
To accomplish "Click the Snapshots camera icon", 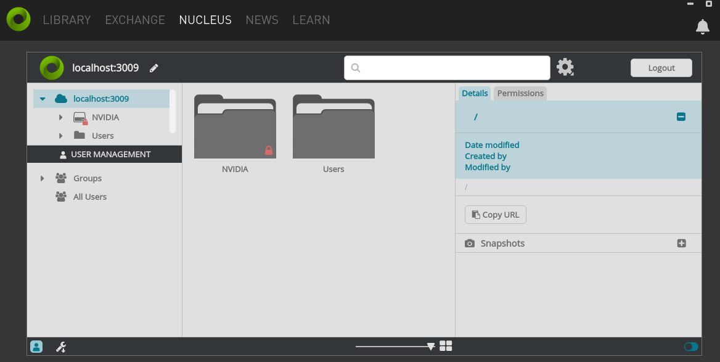I will click(469, 244).
